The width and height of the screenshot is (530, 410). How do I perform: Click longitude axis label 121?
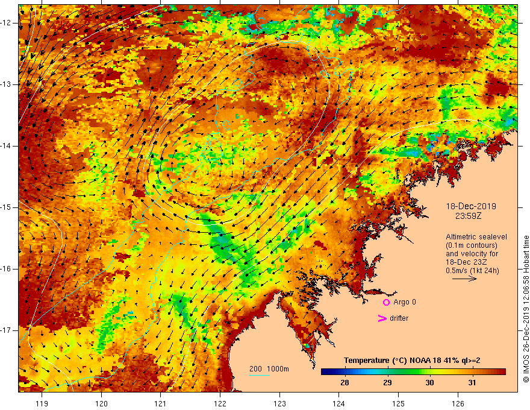click(x=160, y=403)
